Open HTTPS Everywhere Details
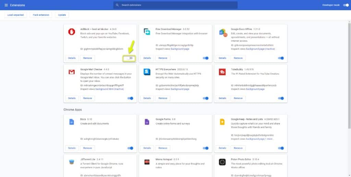This screenshot has height=177, width=351. (x=147, y=98)
